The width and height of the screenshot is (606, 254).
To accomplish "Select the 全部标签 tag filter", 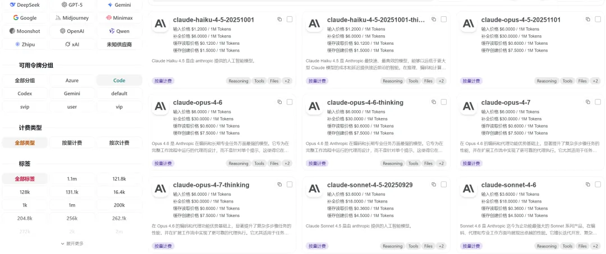I will [x=25, y=179].
